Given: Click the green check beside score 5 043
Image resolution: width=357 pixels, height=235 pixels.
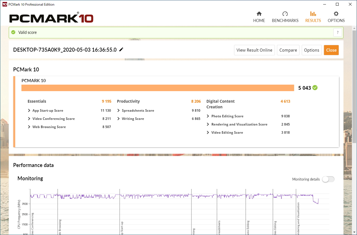Looking at the screenshot, I should [x=315, y=88].
